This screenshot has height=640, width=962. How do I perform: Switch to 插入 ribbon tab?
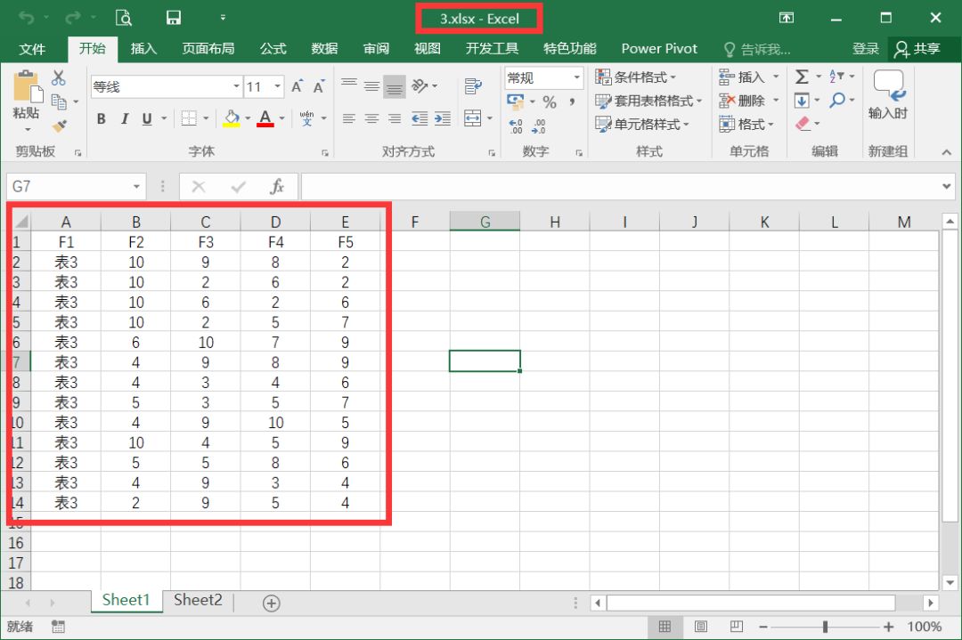point(143,49)
